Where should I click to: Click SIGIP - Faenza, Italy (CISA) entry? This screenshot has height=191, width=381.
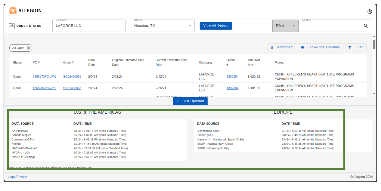[215, 144]
